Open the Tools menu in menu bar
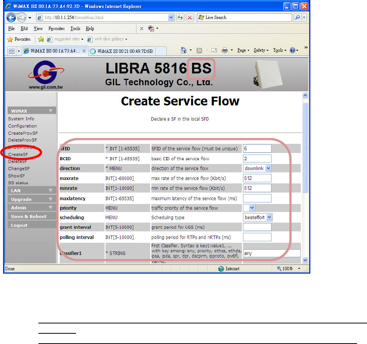Viewport: 367px width, 344px height. coord(75,29)
